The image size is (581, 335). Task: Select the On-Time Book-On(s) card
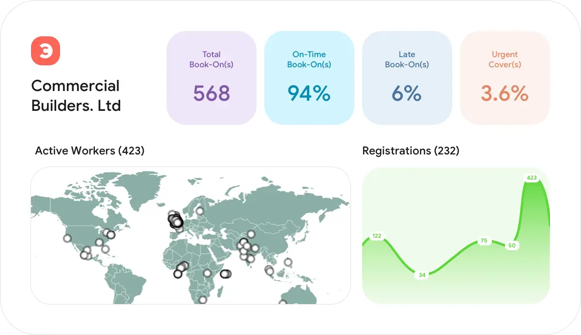(x=309, y=78)
